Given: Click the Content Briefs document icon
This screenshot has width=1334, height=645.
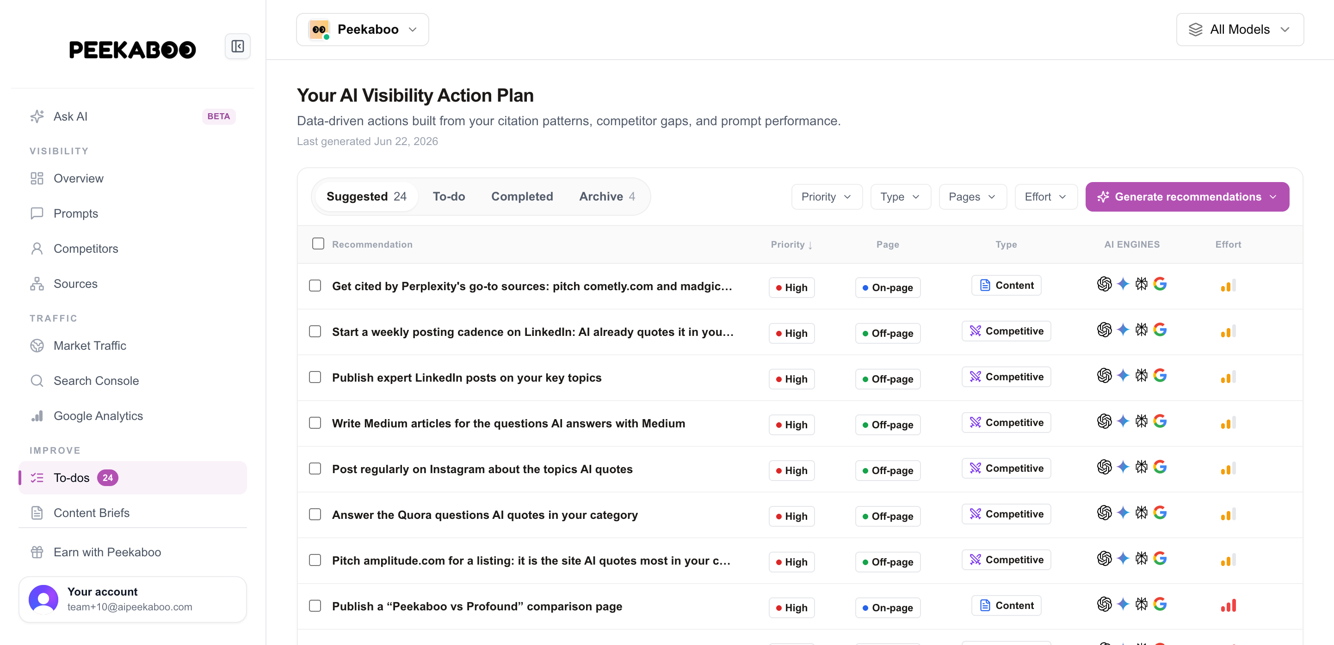Looking at the screenshot, I should pos(37,513).
